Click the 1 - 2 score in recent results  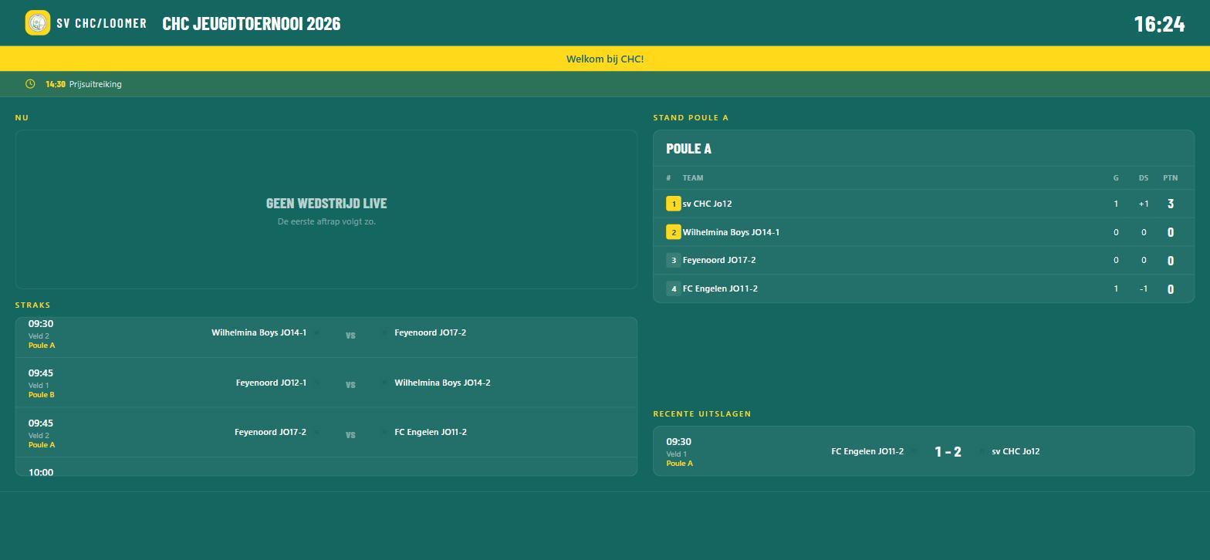click(948, 452)
